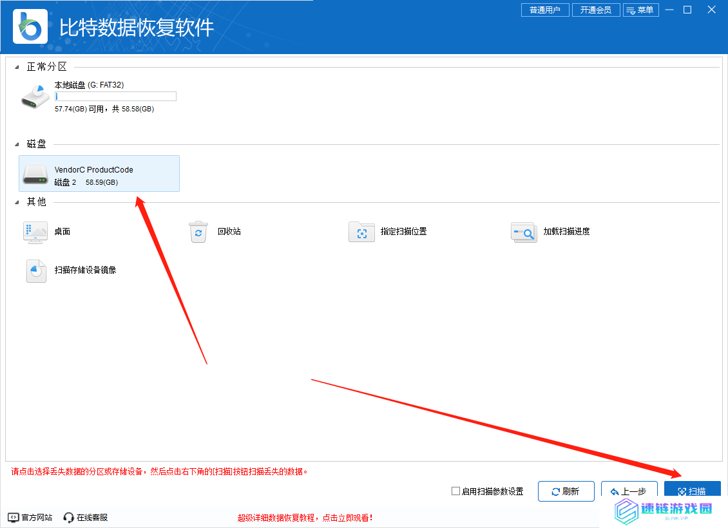Viewport: 728px width, 528px height.
Task: Click the '扫描存储设备镜像' label
Action: point(86,270)
